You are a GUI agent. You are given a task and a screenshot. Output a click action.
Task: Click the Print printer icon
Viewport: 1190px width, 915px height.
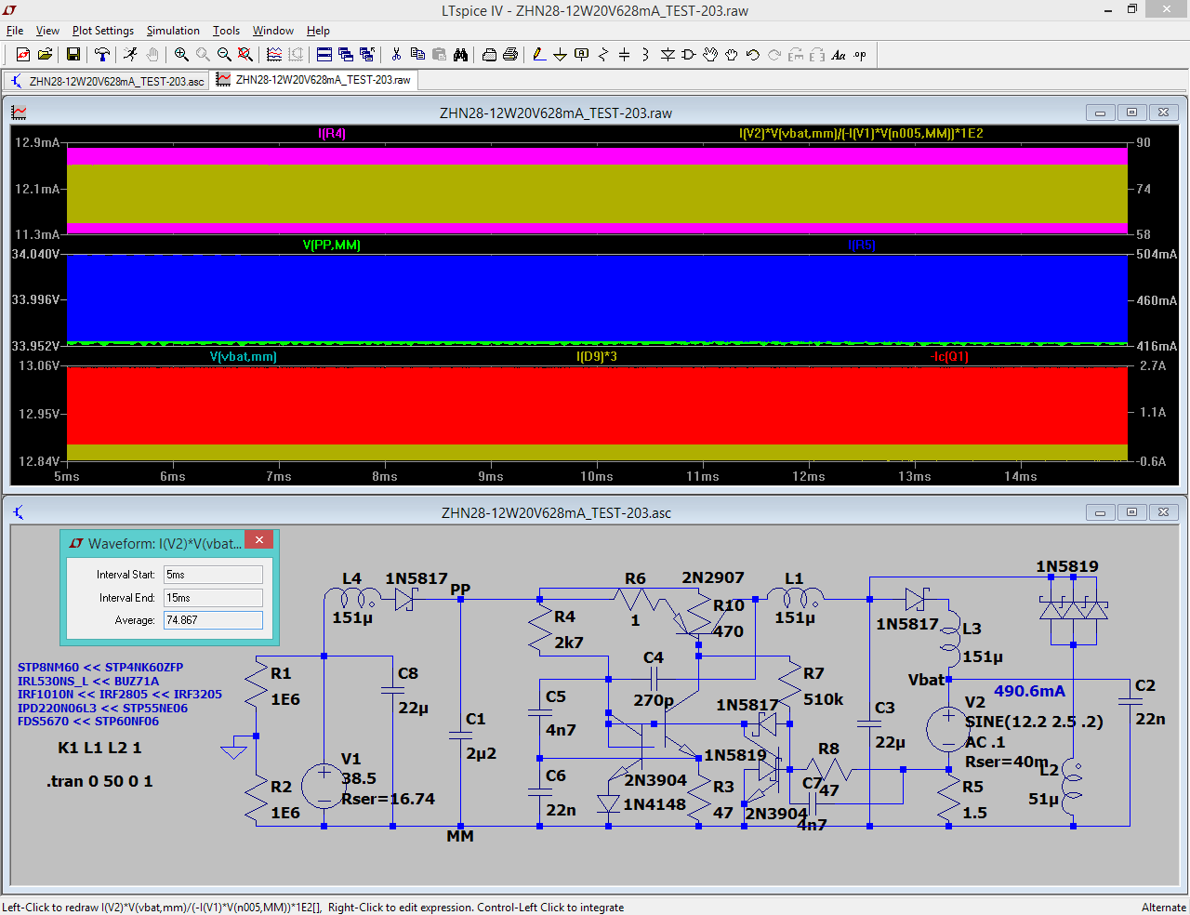[510, 55]
